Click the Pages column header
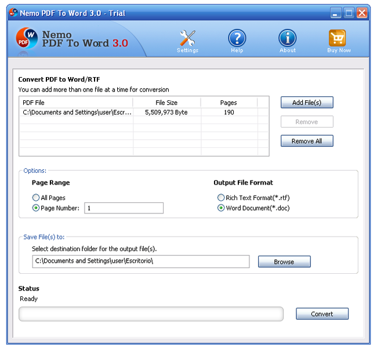Viewport: 377px width, 348px height. point(229,103)
